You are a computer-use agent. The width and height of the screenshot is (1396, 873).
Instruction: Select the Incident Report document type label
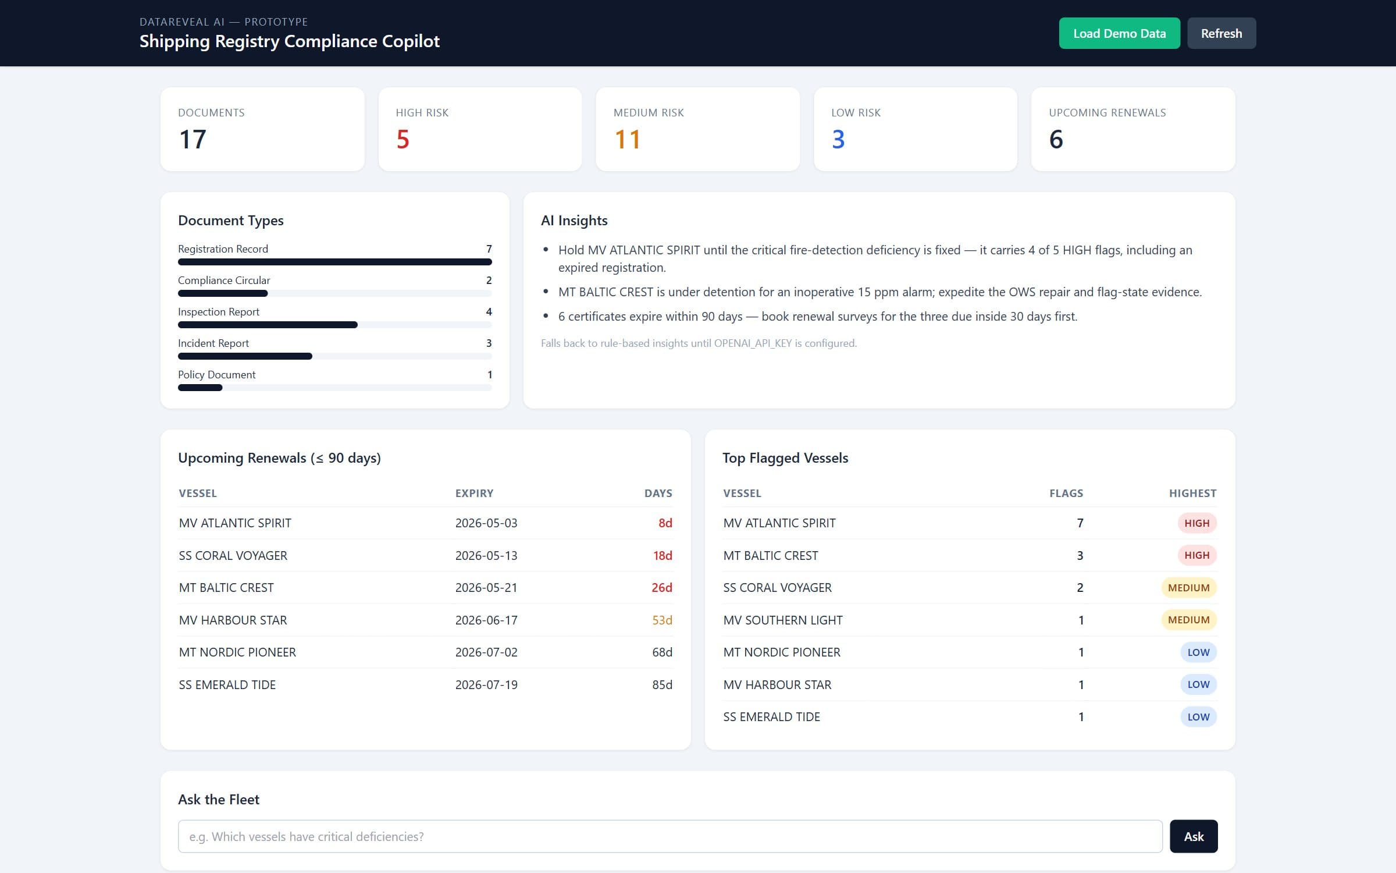pyautogui.click(x=213, y=343)
